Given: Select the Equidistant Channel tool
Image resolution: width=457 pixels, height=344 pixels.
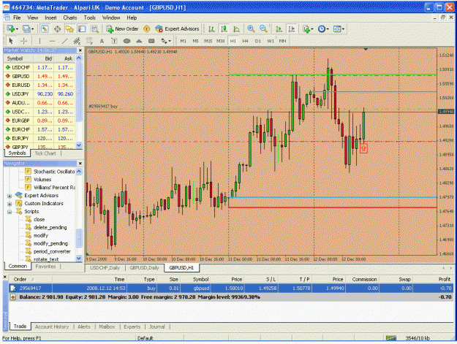Looking at the screenshot, I should coord(77,41).
